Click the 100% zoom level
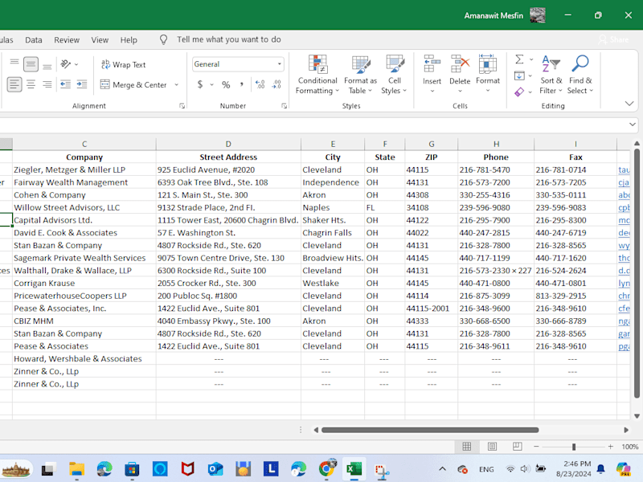Image resolution: width=643 pixels, height=482 pixels. [629, 447]
